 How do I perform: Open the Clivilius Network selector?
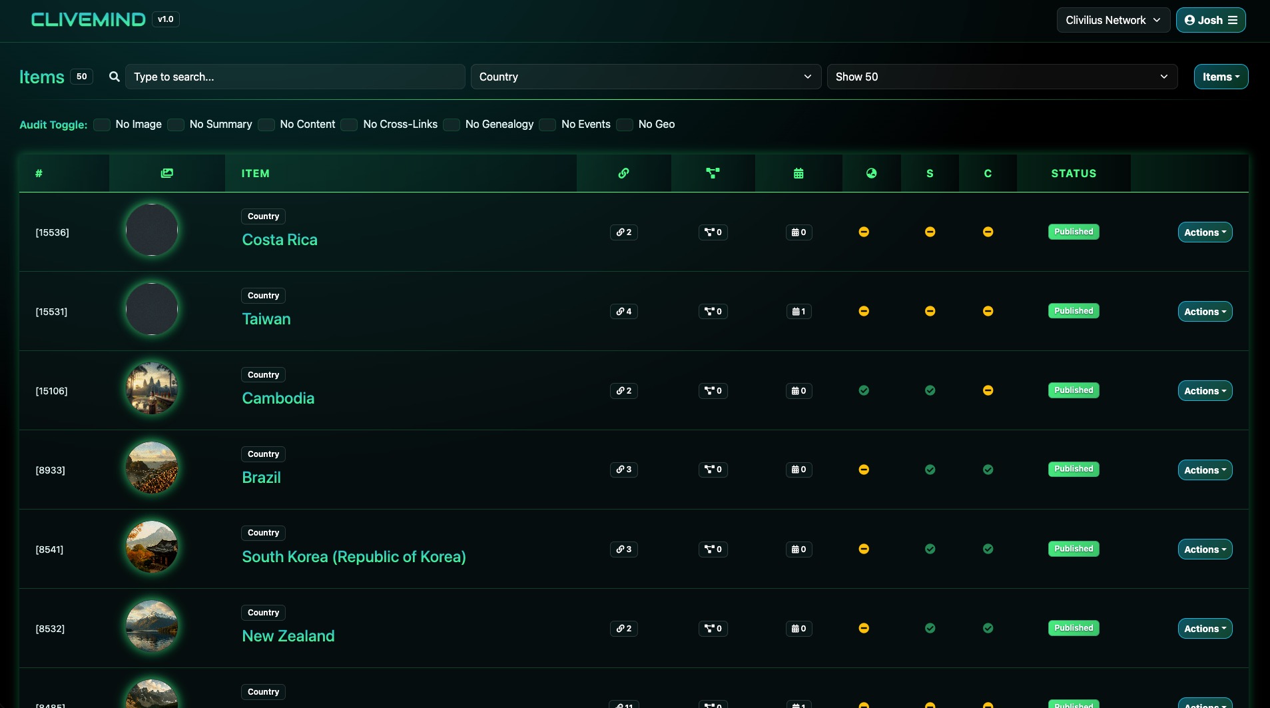click(1113, 20)
